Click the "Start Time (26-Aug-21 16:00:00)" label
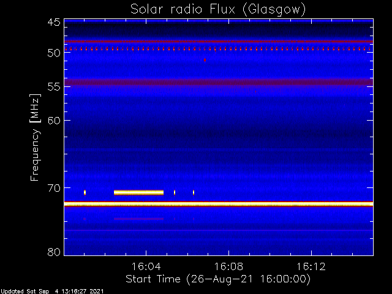392x294 pixels. (x=218, y=279)
